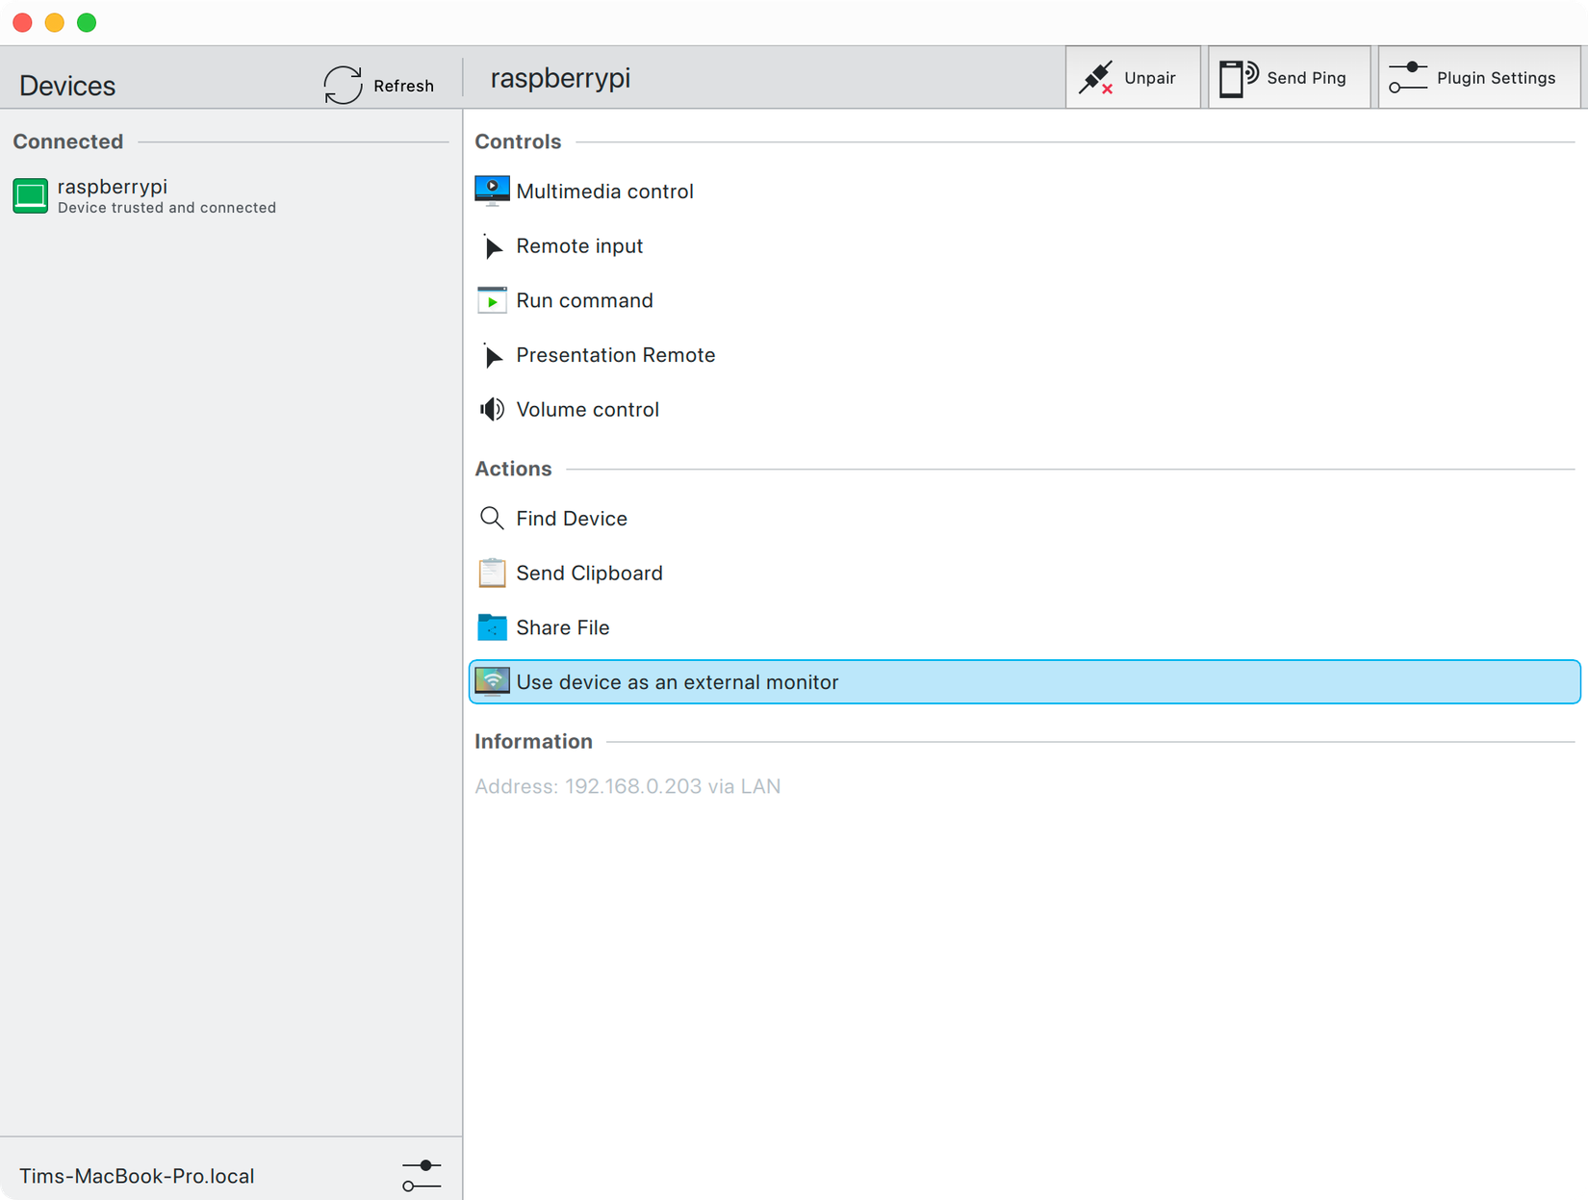The image size is (1588, 1200).
Task: Click the green raspberrypi device icon
Action: coord(30,195)
